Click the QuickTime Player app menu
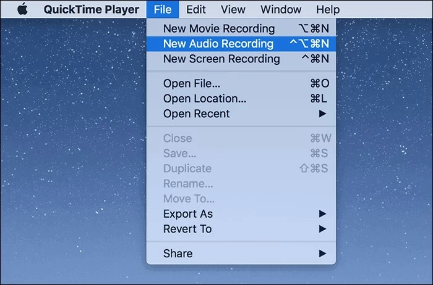 (91, 9)
